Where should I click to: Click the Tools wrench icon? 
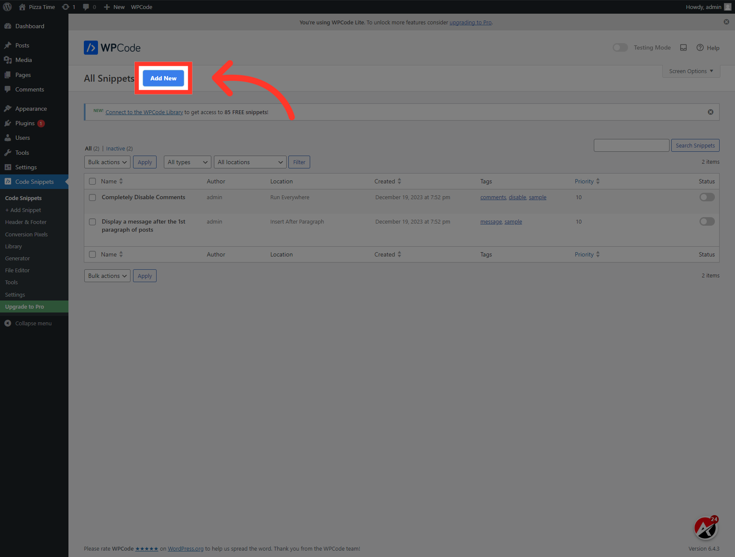(x=8, y=153)
